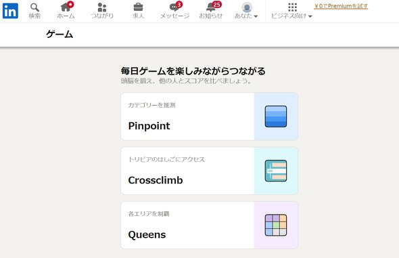This screenshot has height=258, width=399.
Task: Click the メッセージ badge showing 3
Action: pos(179,5)
